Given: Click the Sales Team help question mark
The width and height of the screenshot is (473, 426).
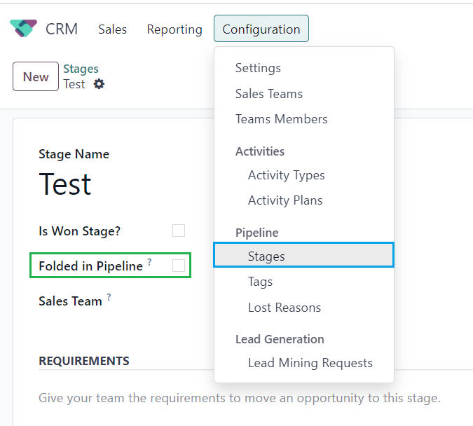Looking at the screenshot, I should point(109,297).
